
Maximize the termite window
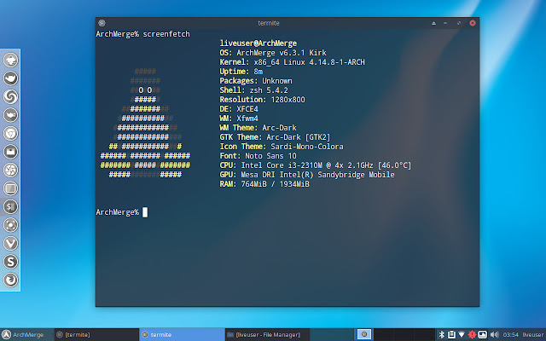point(459,23)
